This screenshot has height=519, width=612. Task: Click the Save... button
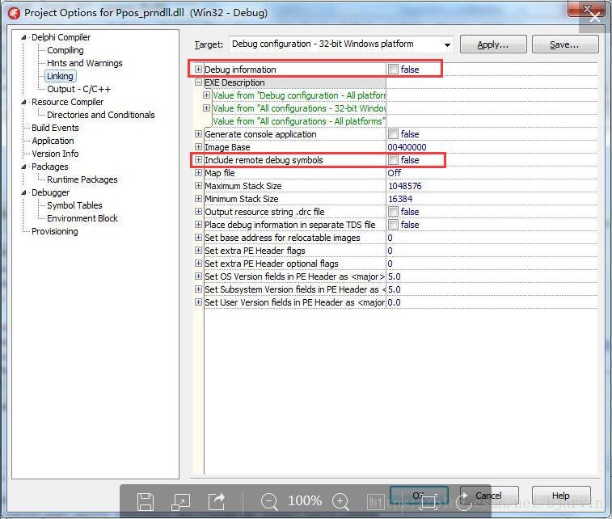[565, 44]
